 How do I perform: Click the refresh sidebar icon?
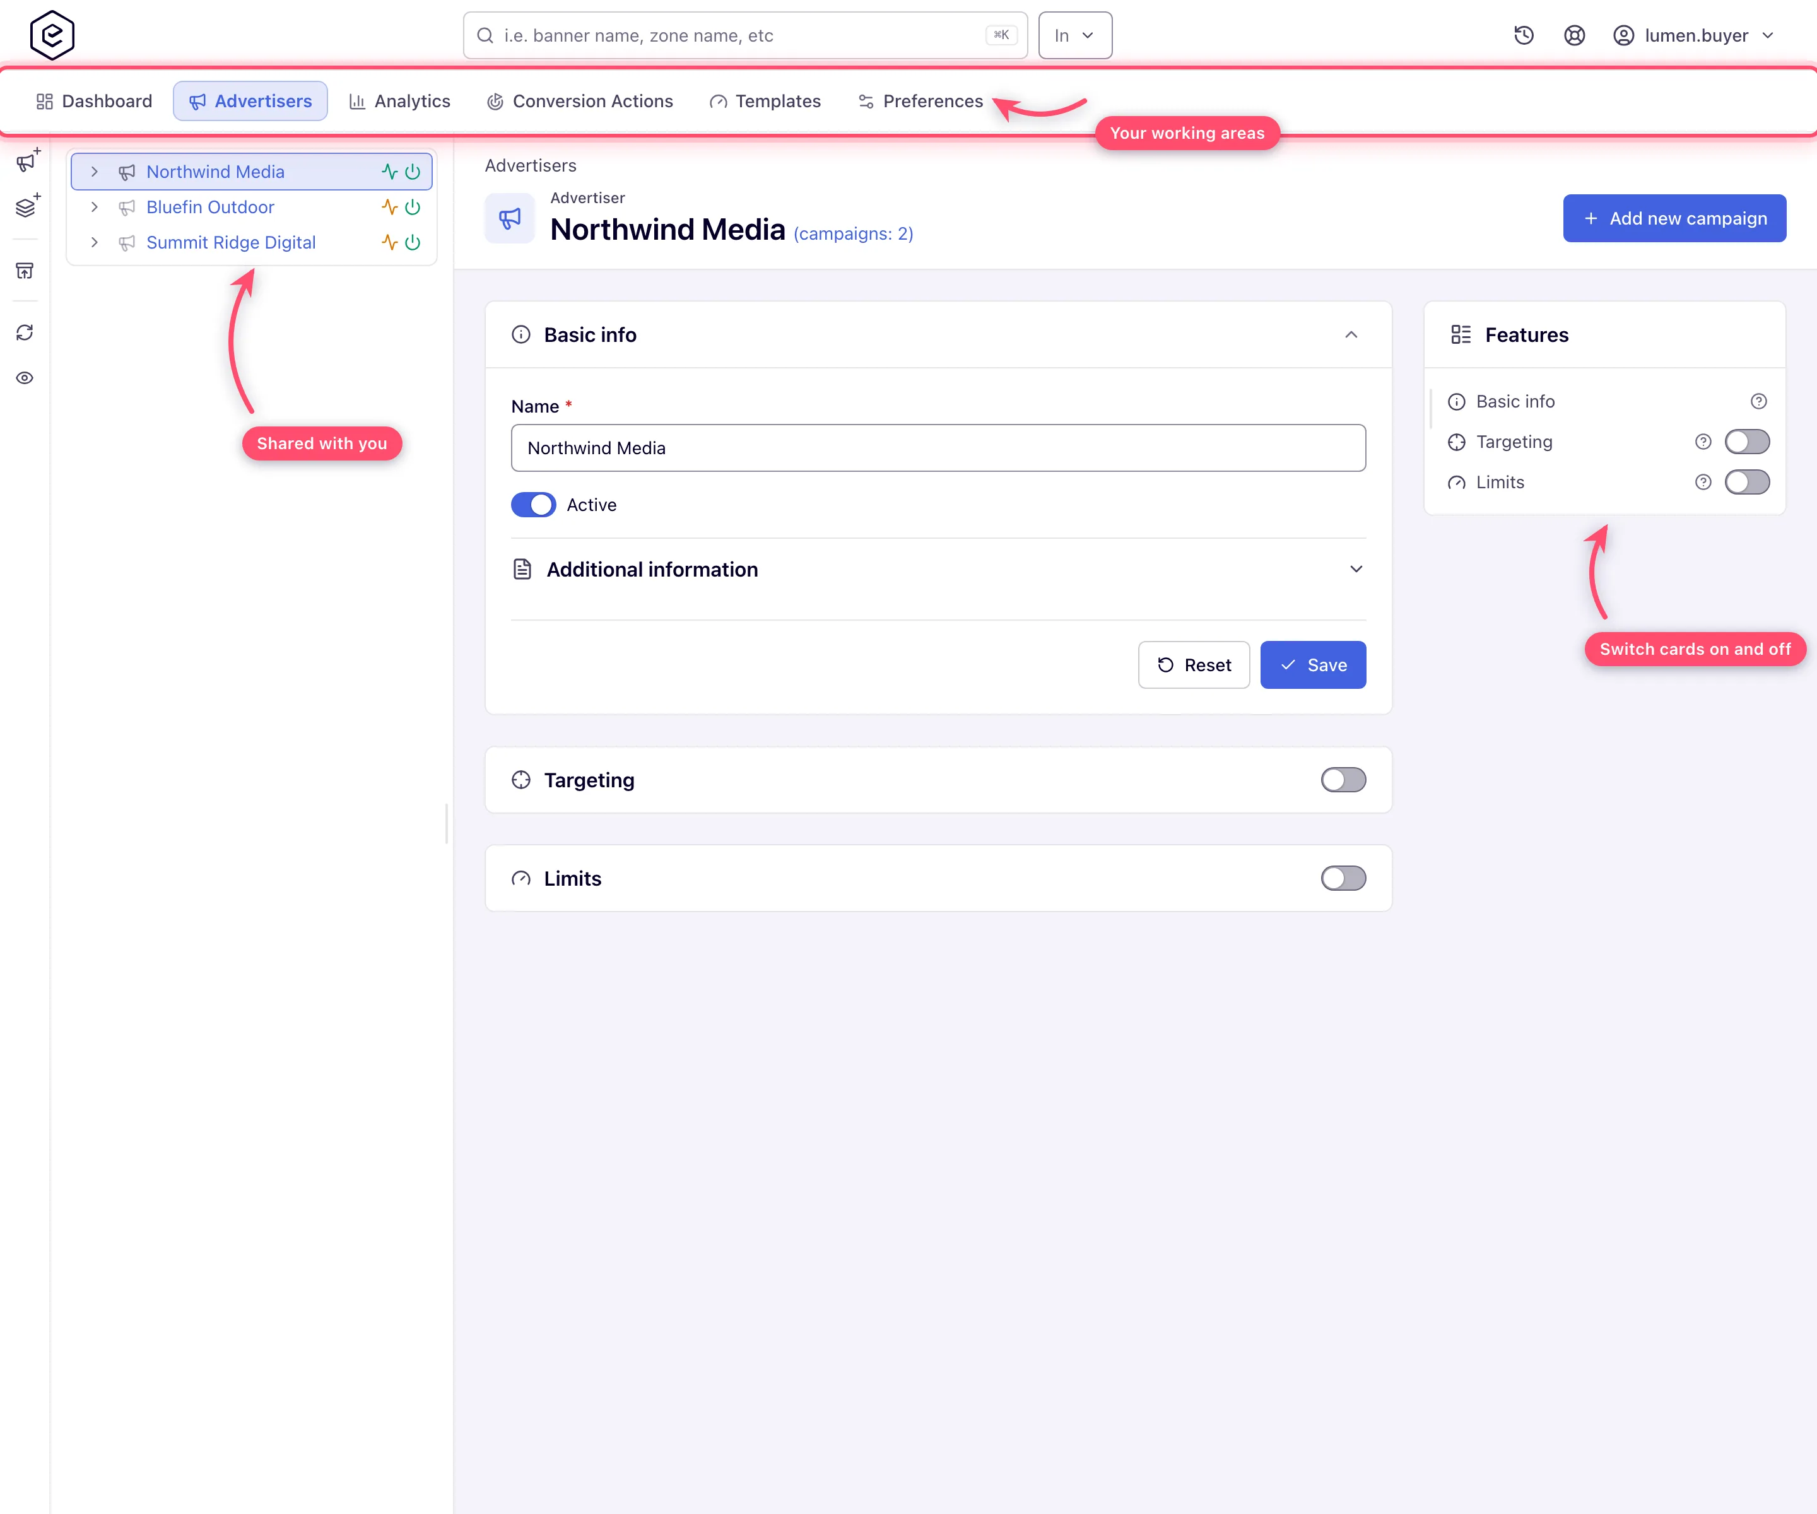point(25,332)
